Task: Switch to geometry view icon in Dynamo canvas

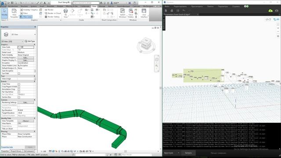Action: tap(268, 19)
